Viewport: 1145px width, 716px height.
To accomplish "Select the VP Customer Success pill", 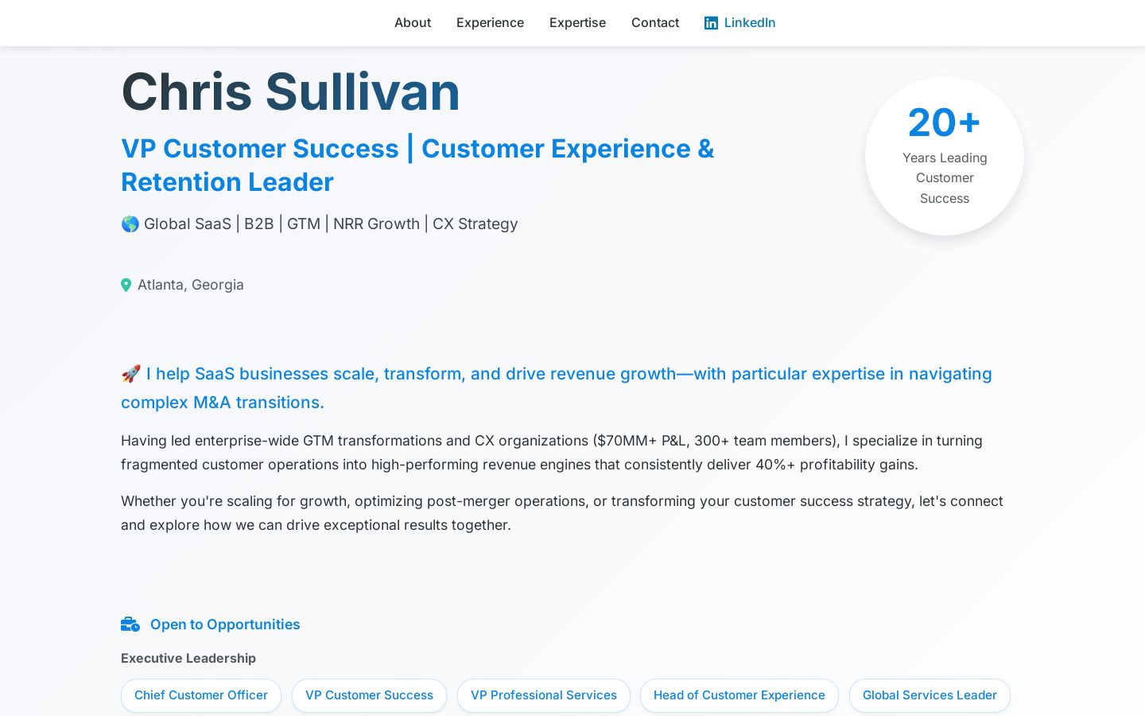I will [x=369, y=695].
